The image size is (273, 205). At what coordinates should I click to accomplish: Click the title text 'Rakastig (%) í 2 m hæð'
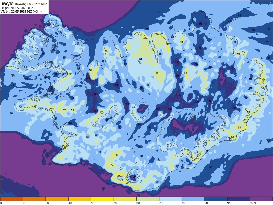click(31, 4)
